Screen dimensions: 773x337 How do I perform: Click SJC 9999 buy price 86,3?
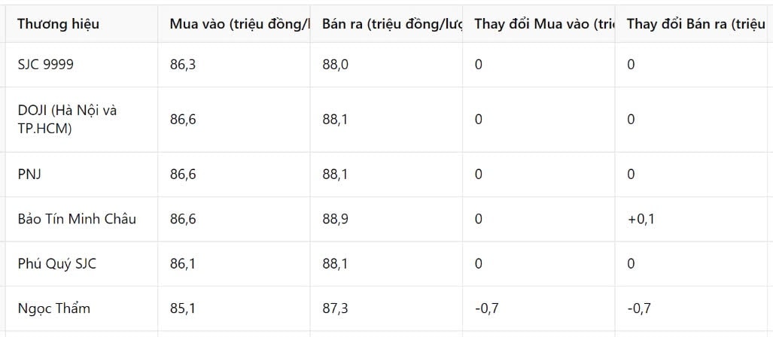tap(183, 65)
